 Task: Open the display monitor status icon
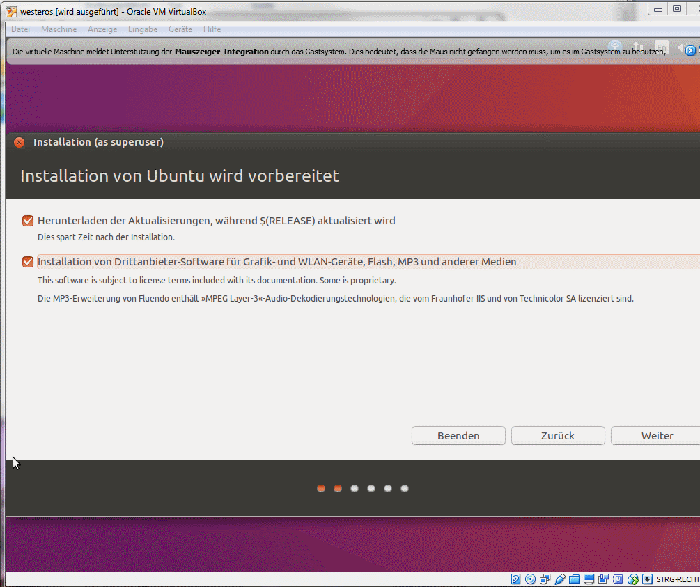click(589, 579)
